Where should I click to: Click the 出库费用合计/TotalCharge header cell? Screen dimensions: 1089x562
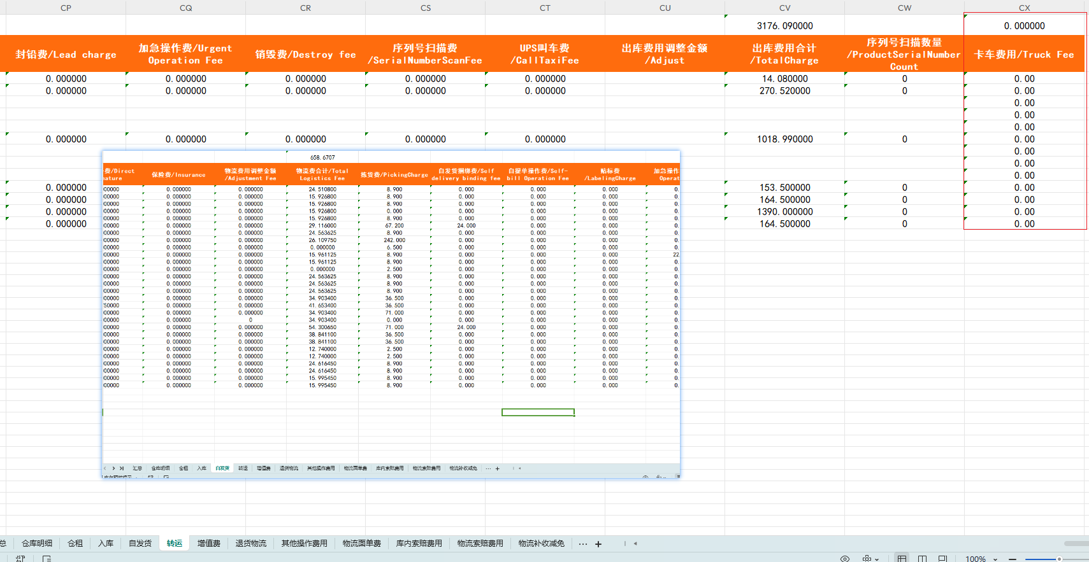[784, 54]
